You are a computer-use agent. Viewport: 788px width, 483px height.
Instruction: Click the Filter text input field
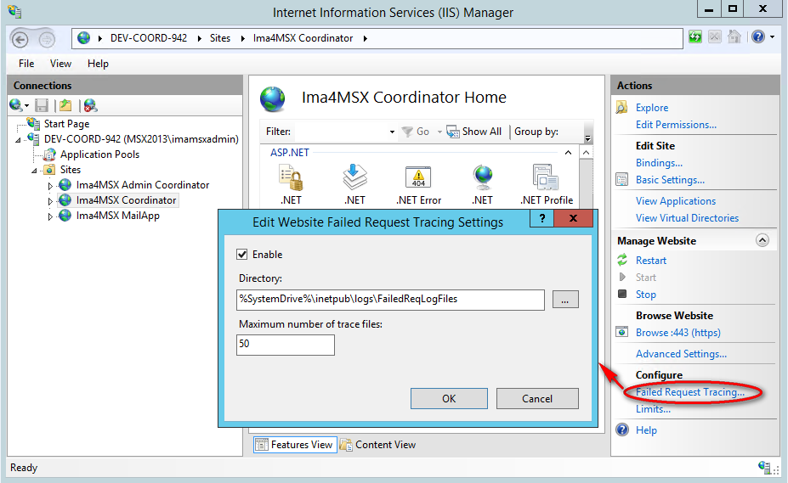[x=340, y=132]
